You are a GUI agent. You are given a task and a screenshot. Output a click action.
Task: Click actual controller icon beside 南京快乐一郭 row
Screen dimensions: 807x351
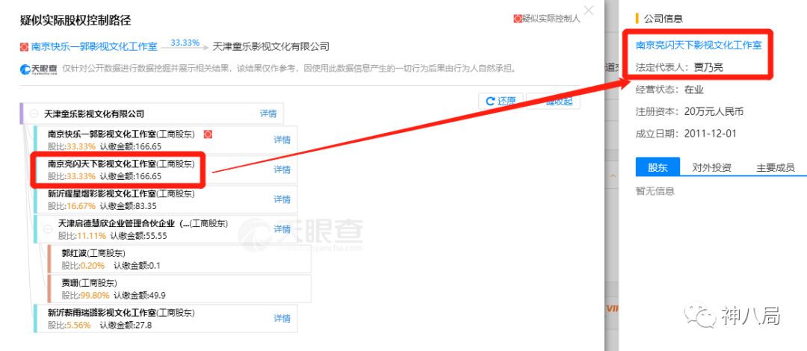pos(208,134)
